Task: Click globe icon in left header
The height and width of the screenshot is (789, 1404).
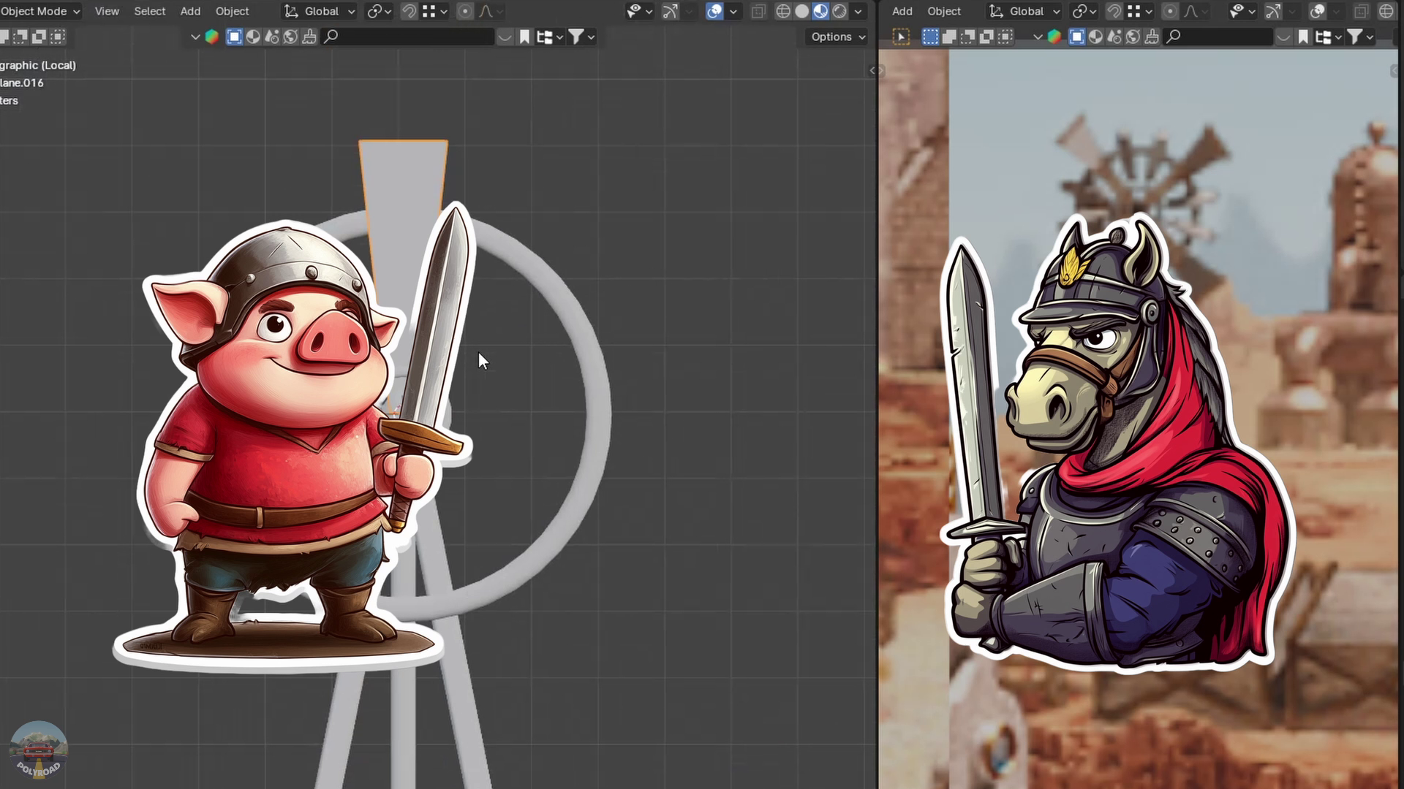Action: pos(290,37)
